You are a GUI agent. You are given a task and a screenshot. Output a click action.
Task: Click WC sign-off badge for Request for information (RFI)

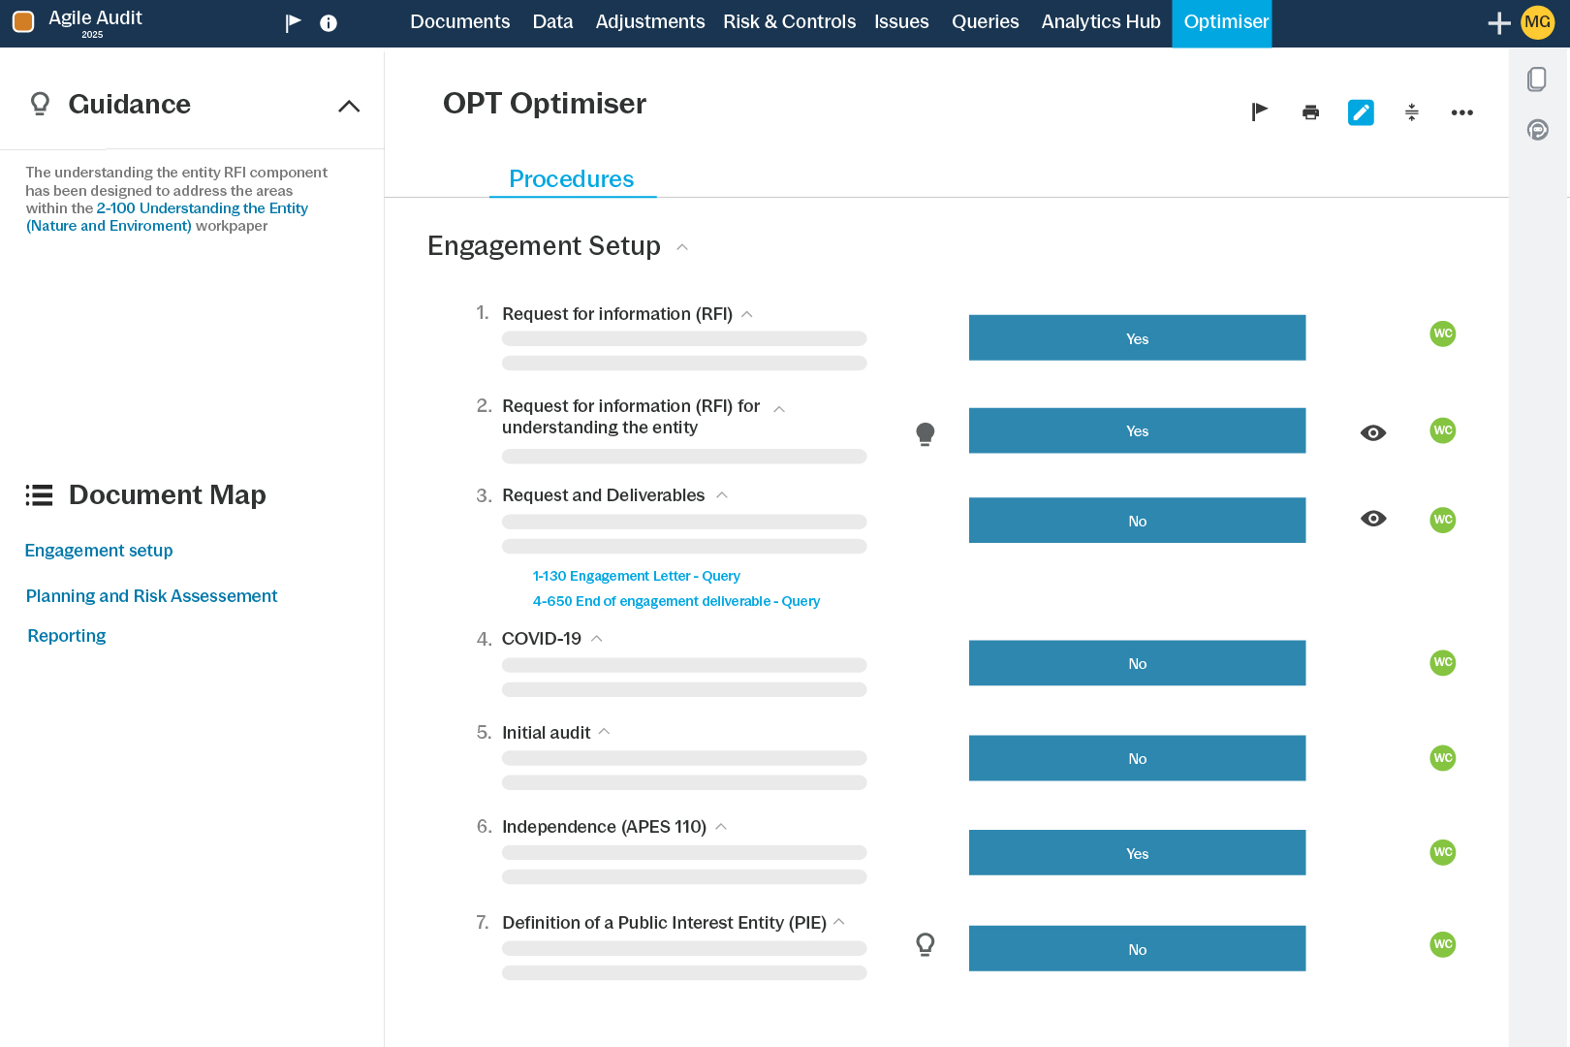[x=1443, y=333]
